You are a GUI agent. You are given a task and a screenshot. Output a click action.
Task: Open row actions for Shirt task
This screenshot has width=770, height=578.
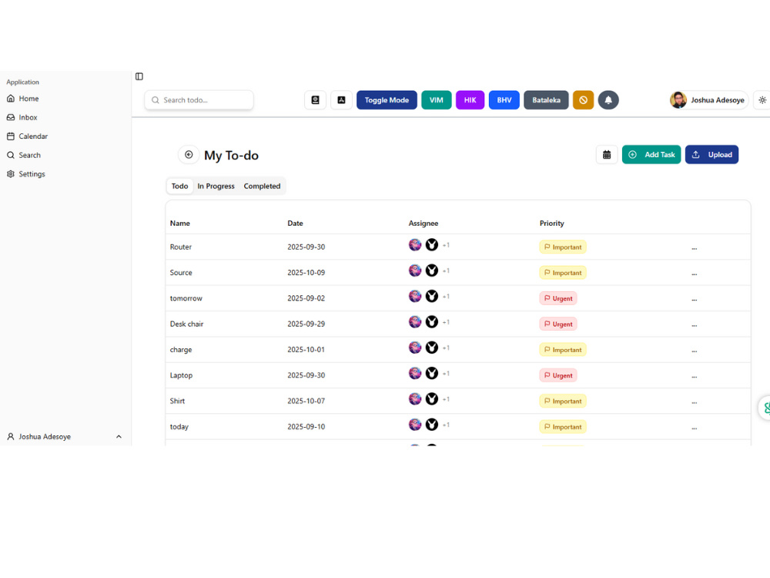694,402
